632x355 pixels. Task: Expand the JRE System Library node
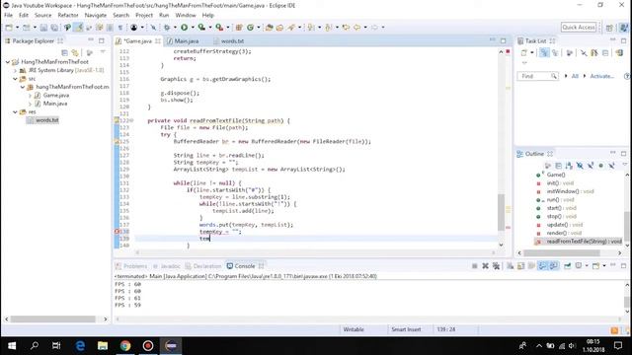tap(16, 70)
